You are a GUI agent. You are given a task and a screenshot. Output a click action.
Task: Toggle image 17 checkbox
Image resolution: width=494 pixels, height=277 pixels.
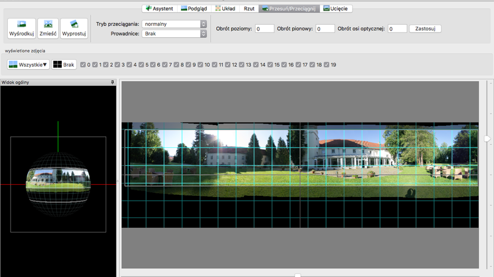pos(298,65)
